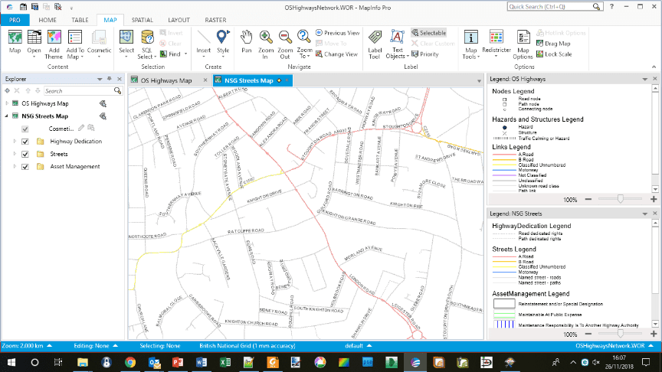Adjust the OS Highways legend zoom slider
Screen dimensions: 662x372
coord(620,199)
